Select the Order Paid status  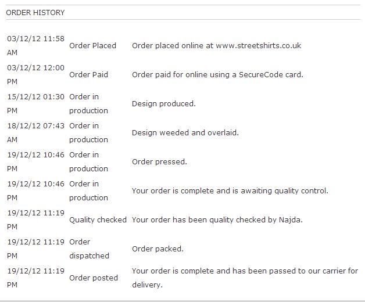pyautogui.click(x=89, y=75)
